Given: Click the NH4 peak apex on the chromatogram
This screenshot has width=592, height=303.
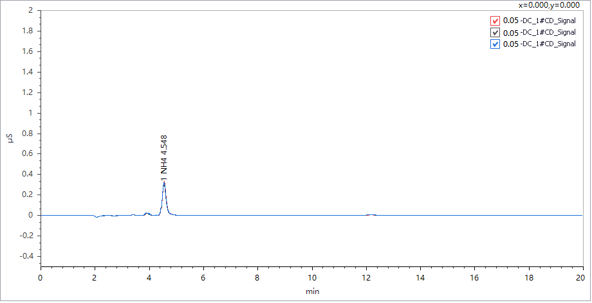Looking at the screenshot, I should point(164,183).
